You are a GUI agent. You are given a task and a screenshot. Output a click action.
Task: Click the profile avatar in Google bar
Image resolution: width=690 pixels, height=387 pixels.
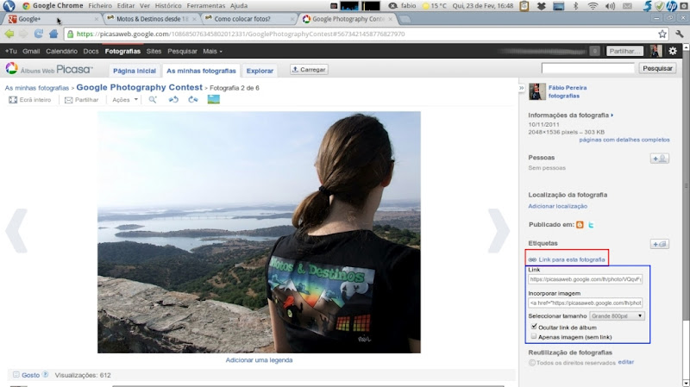[655, 51]
